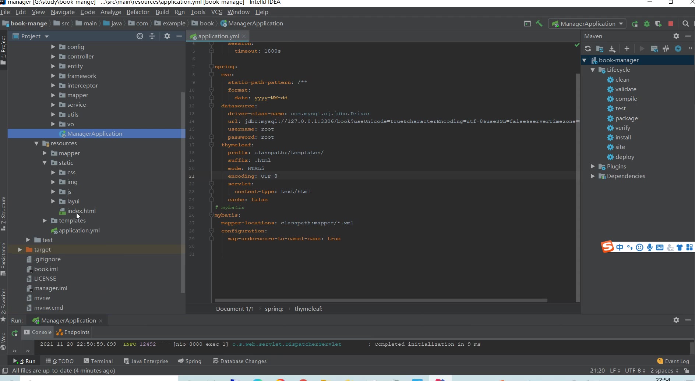The height and width of the screenshot is (381, 695).
Task: Click the green Debug bug icon
Action: 646,24
